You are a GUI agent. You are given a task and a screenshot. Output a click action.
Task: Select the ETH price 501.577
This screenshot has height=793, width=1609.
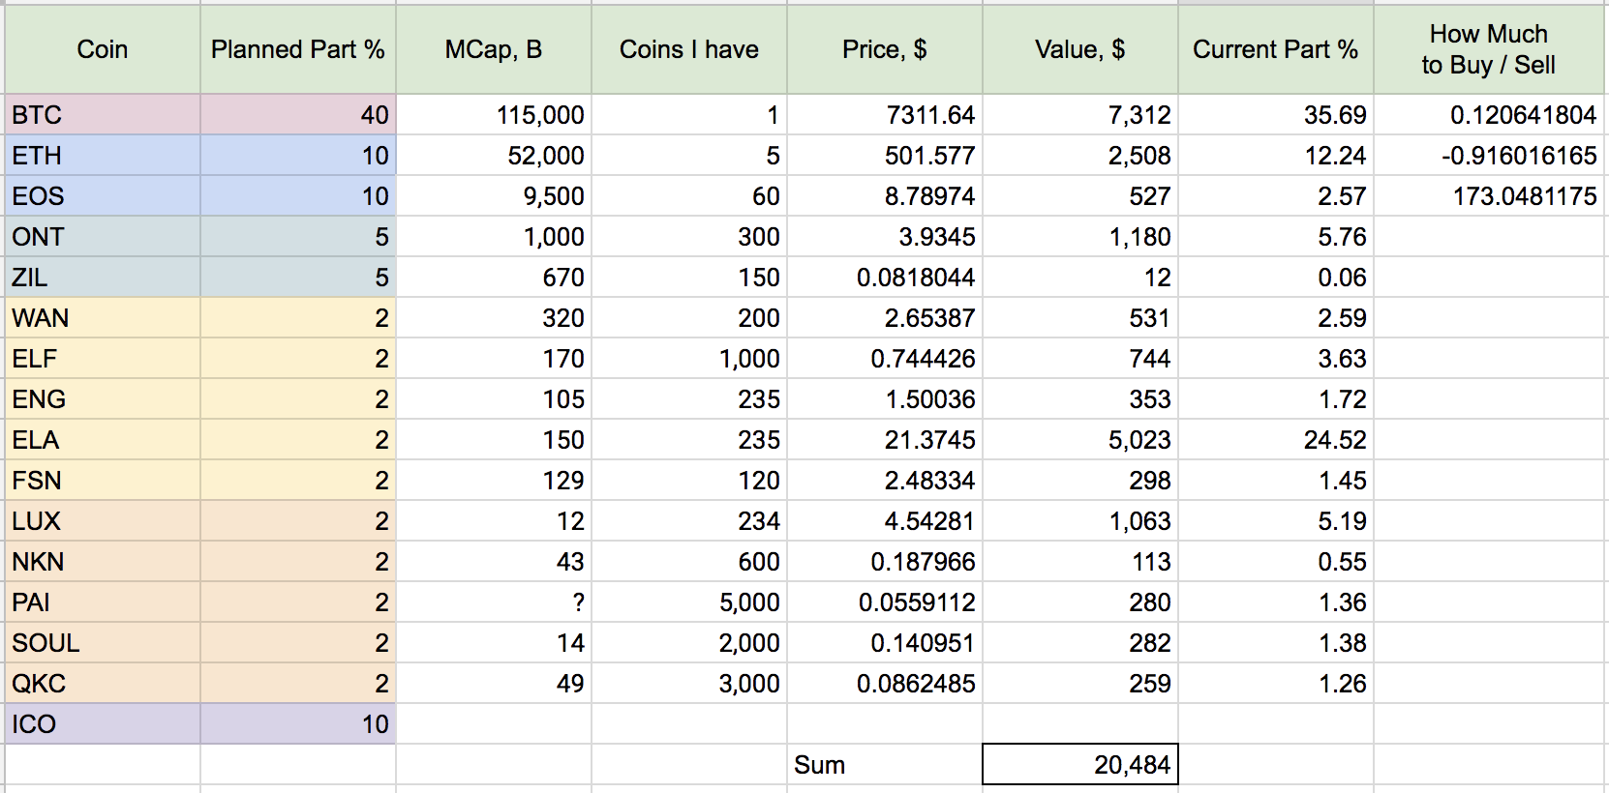coord(885,156)
